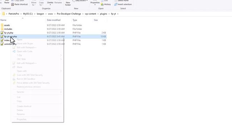232x131 pixels.
Task: Go to MyOS (C:) in the breadcrumb
Action: tap(28, 14)
